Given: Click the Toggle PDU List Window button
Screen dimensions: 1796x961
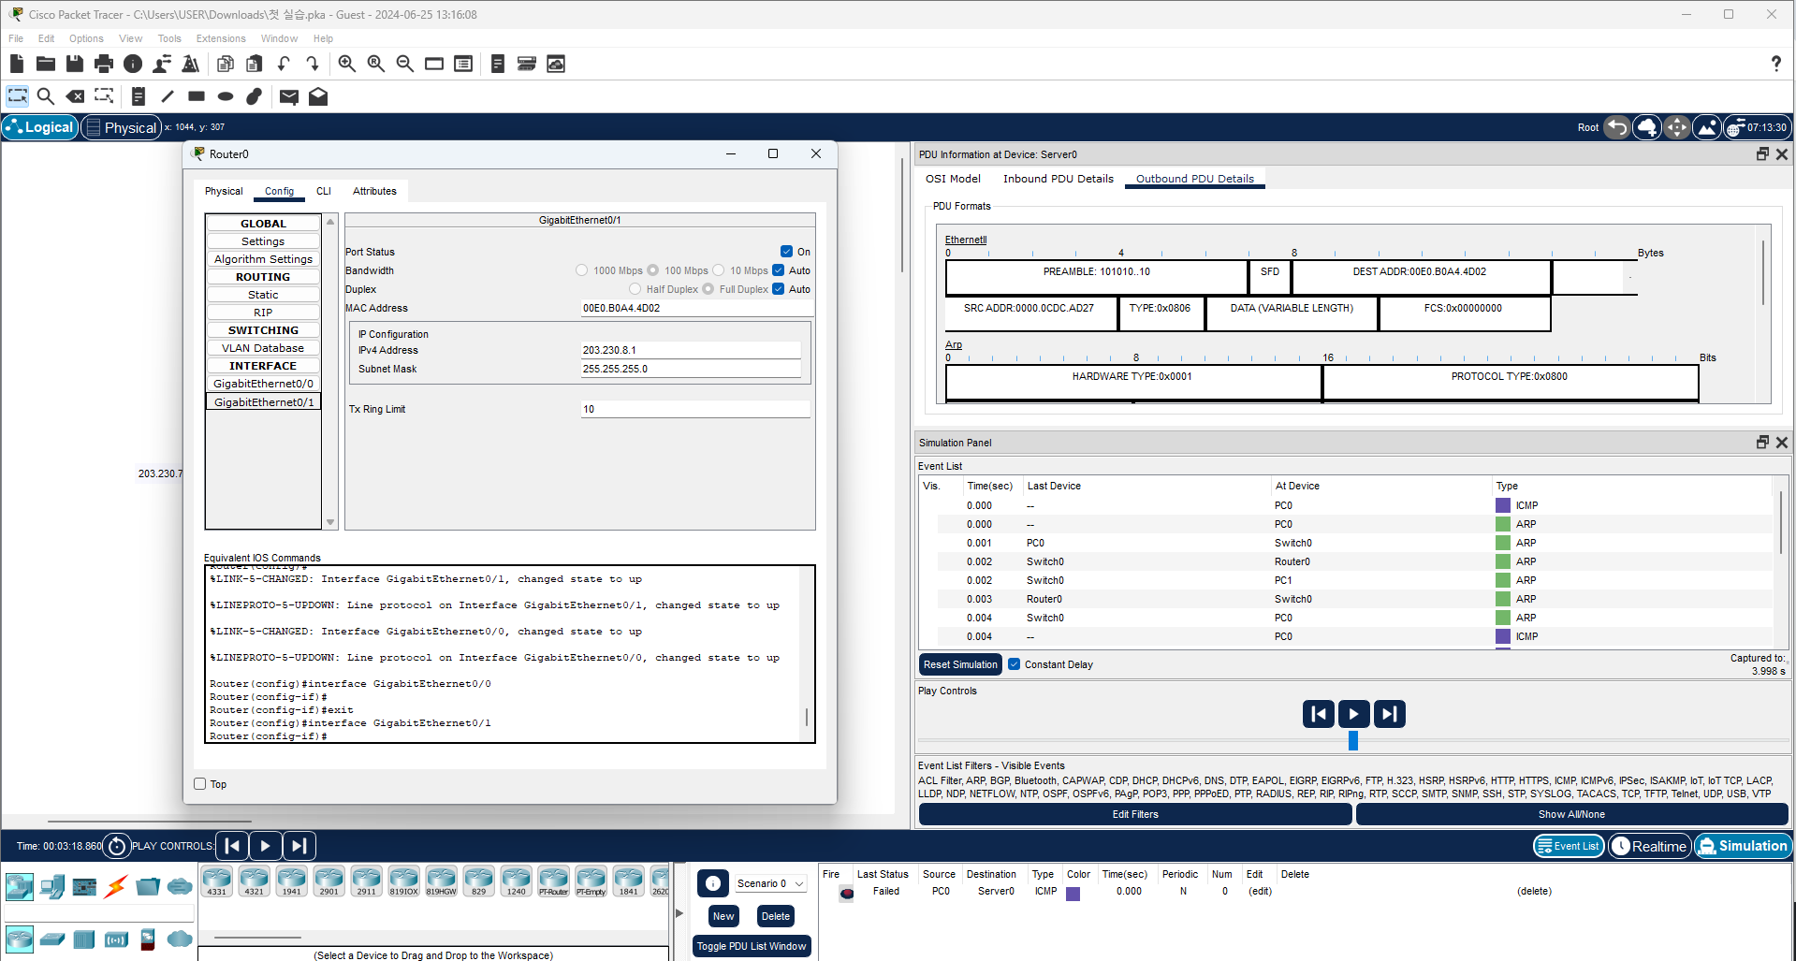Looking at the screenshot, I should click(752, 946).
